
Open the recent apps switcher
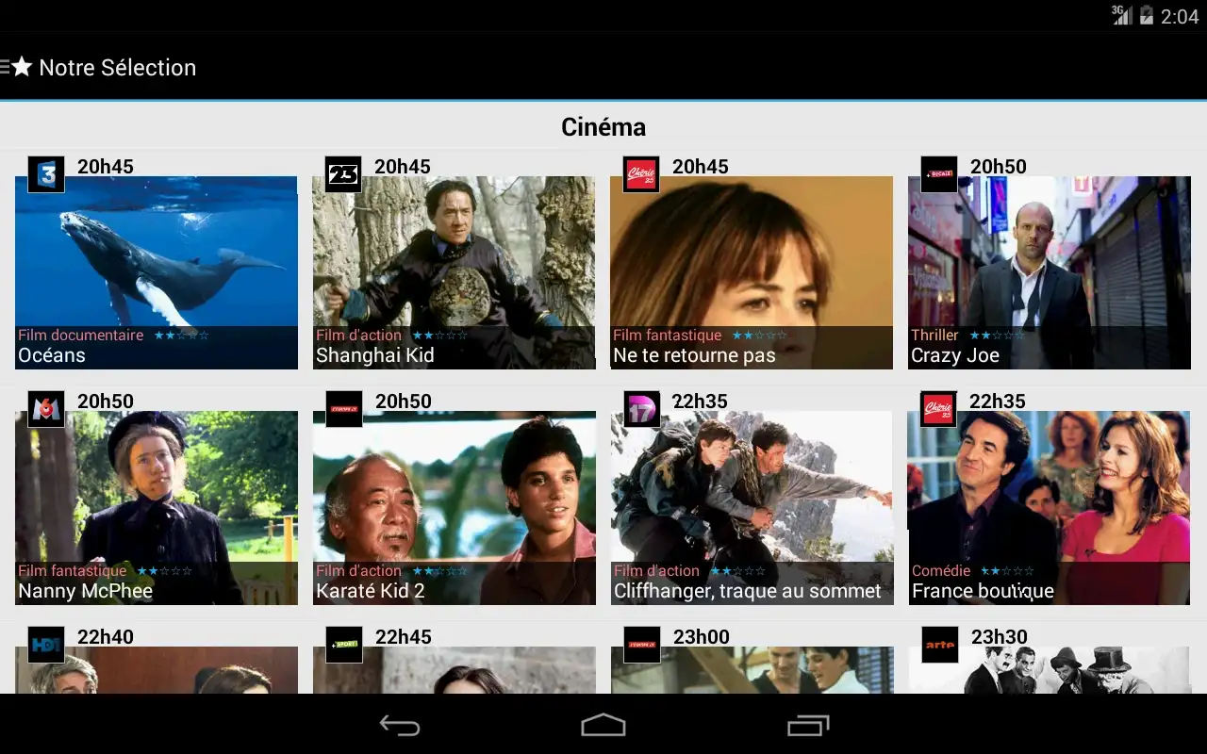coord(807,725)
